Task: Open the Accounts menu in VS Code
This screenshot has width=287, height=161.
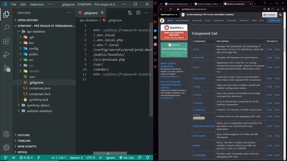Action: point(6,134)
